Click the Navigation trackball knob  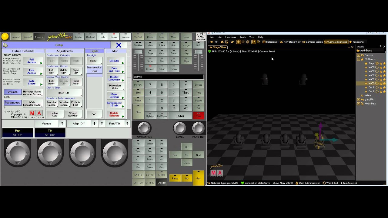pos(144,128)
